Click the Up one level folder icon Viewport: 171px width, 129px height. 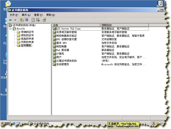point(22,20)
